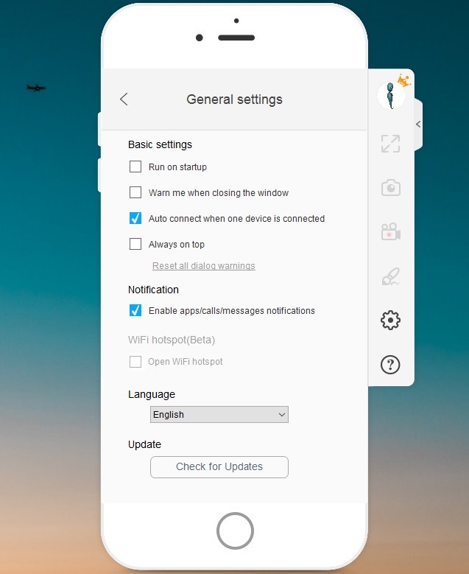Toggle the Always on top checkbox
The height and width of the screenshot is (574, 469).
coord(135,244)
